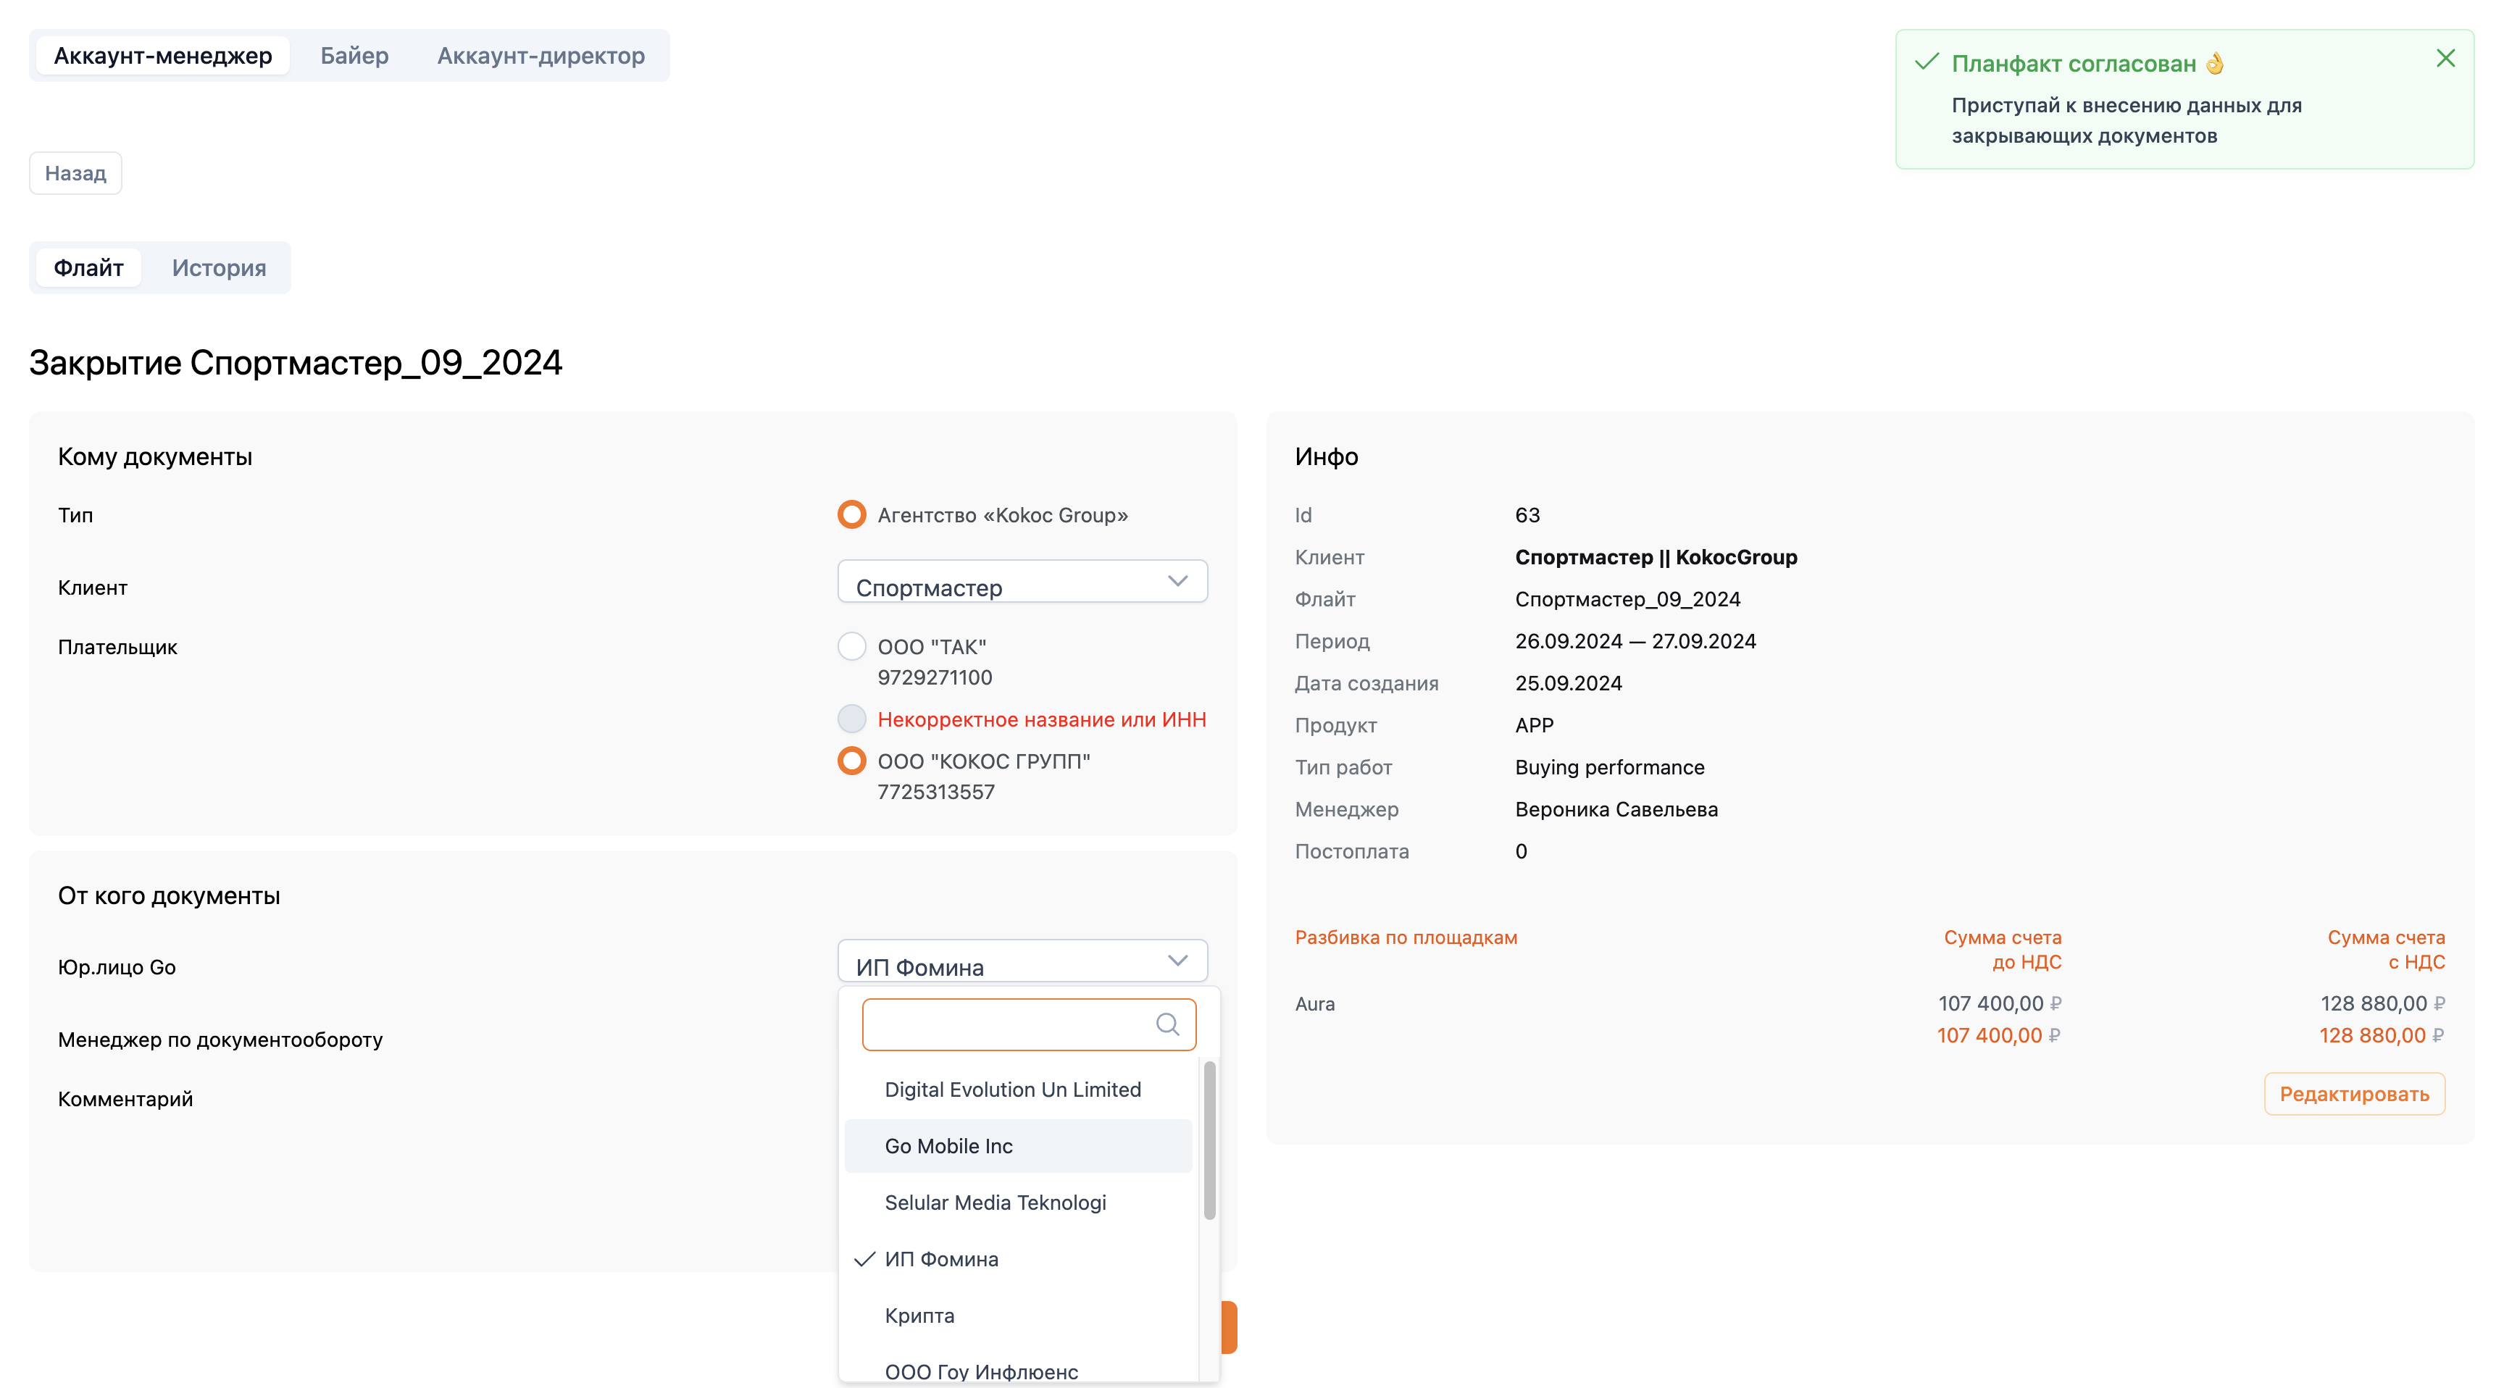The image size is (2504, 1388).
Task: Select Агентство «Kokoc Group» radio button
Action: (851, 514)
